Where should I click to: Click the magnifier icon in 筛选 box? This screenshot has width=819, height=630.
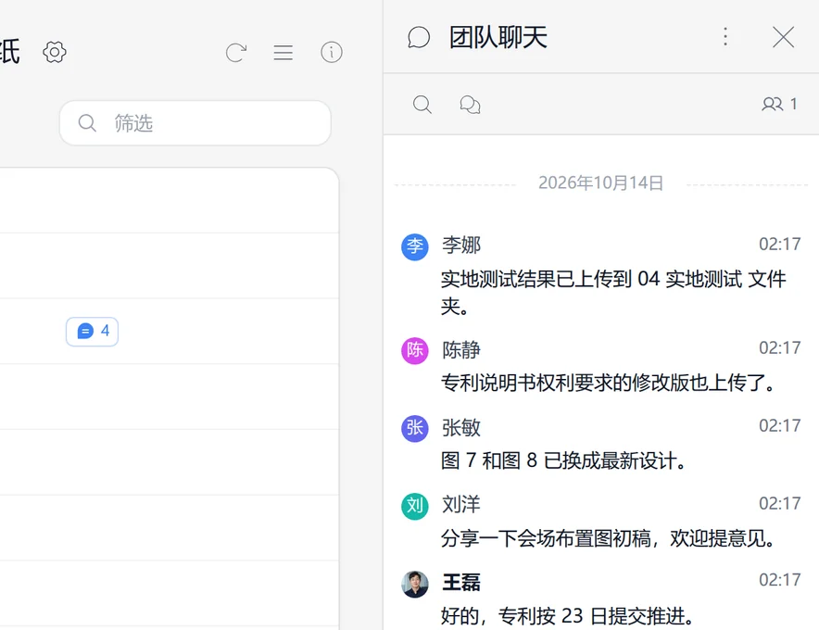coord(87,123)
